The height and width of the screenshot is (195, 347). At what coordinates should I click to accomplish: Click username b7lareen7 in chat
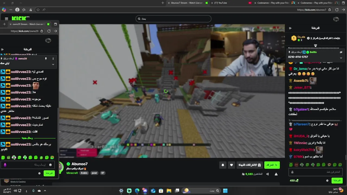[x=301, y=124]
